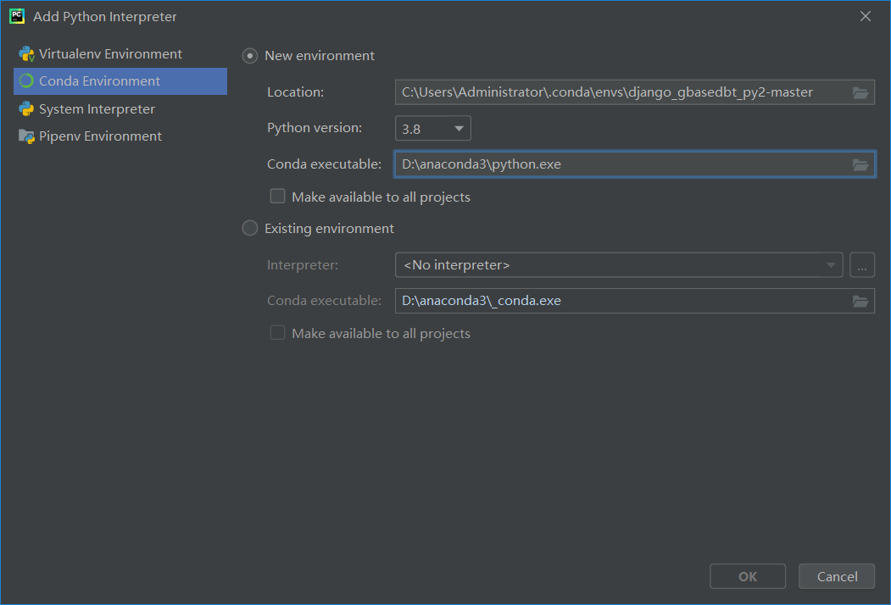Image resolution: width=891 pixels, height=605 pixels.
Task: Switch to System Interpreter
Action: tap(120, 109)
